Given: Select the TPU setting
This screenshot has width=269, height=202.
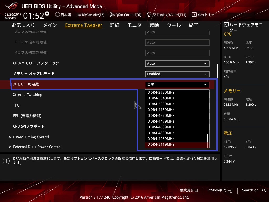Looking at the screenshot, I should [16, 105].
